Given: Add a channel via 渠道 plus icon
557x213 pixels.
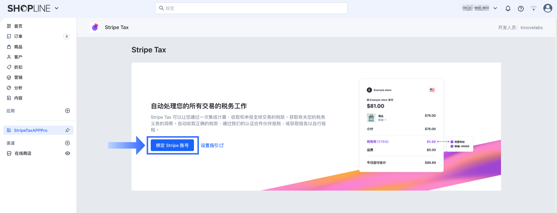Looking at the screenshot, I should pyautogui.click(x=67, y=143).
